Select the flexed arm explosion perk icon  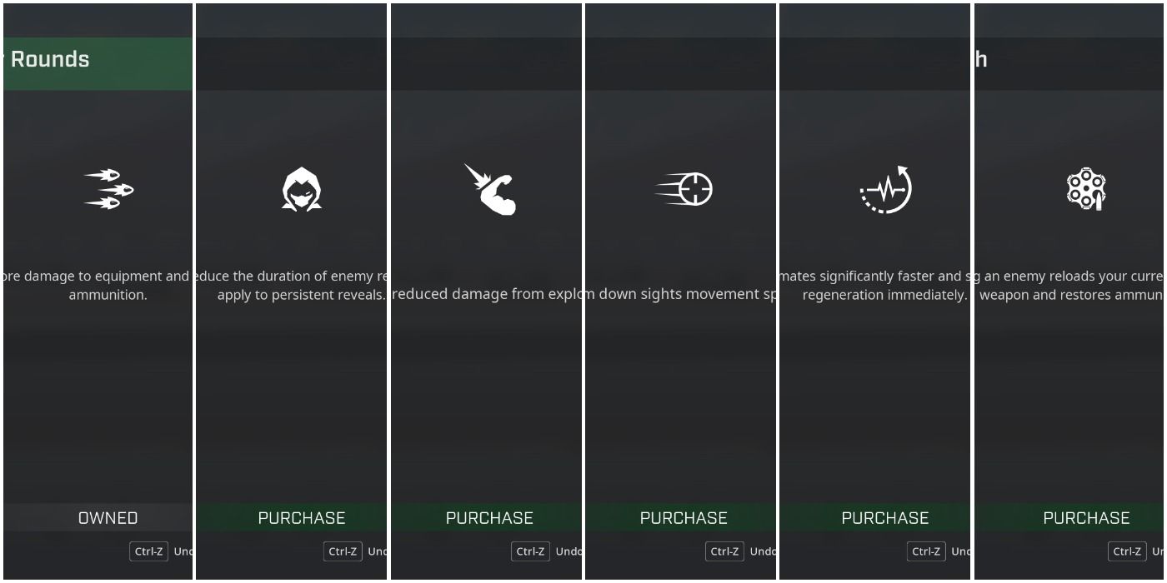point(490,189)
